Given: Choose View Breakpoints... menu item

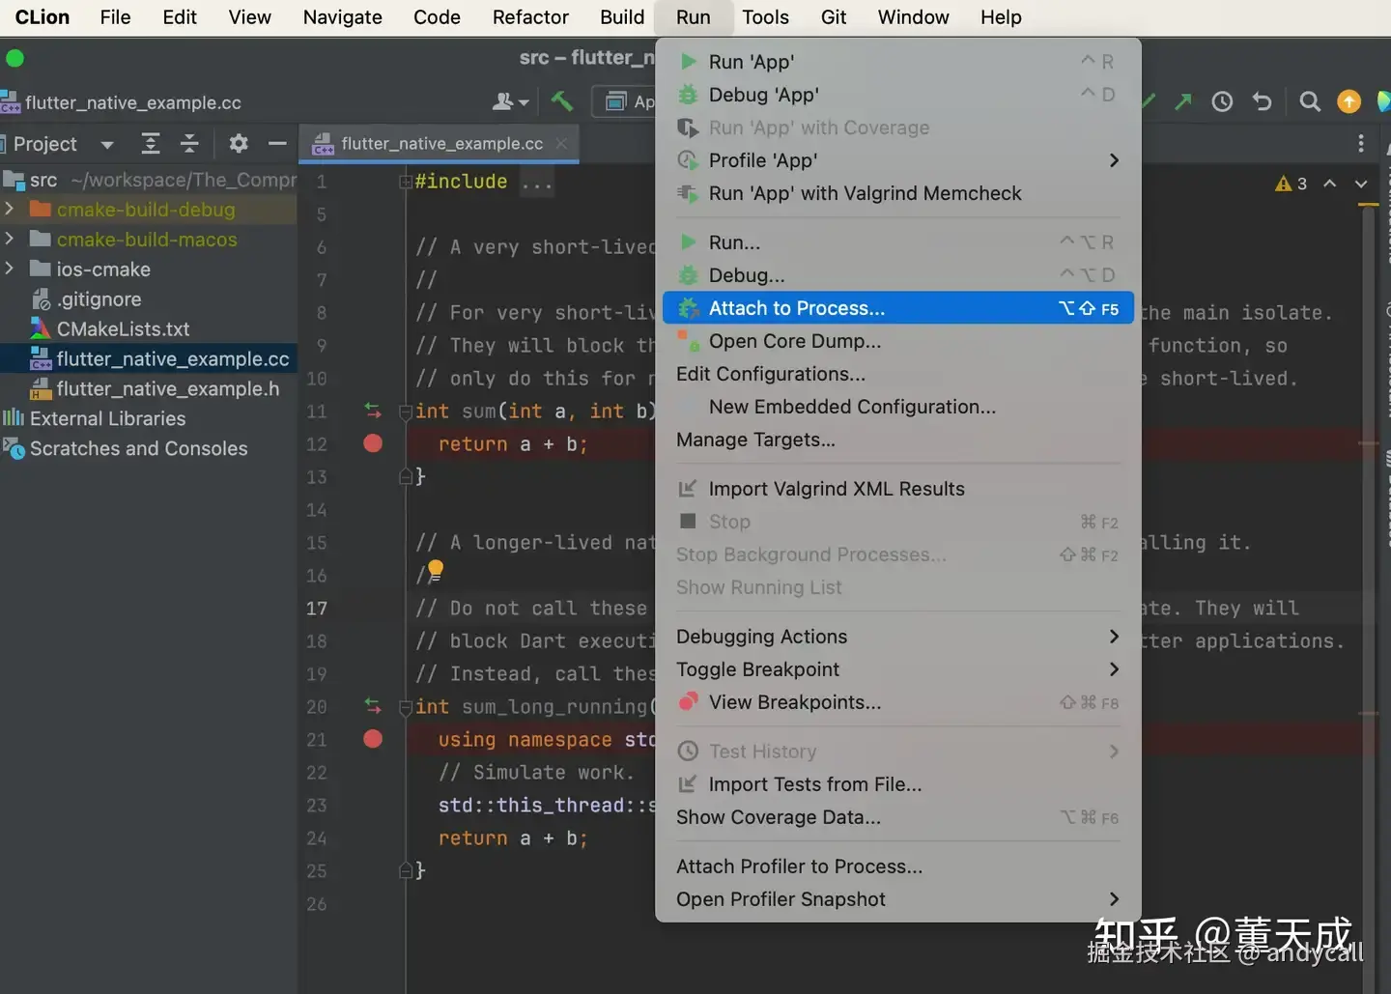Looking at the screenshot, I should click(898, 702).
